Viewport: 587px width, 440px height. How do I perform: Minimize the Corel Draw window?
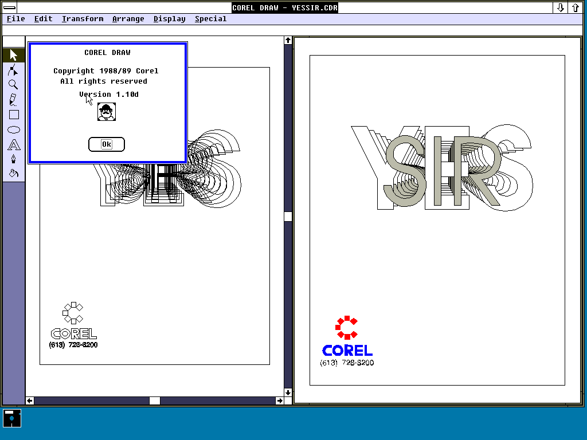pyautogui.click(x=561, y=8)
